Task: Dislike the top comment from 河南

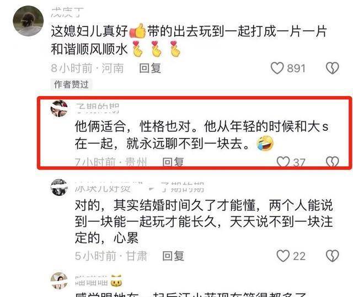Action: [x=332, y=68]
